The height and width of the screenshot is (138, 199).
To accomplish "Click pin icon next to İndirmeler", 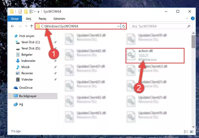I will 55,61.
